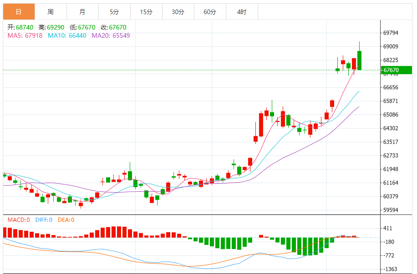This screenshot has height=274, width=417.
Task: Click the 63517 price axis label
Action: (391, 142)
